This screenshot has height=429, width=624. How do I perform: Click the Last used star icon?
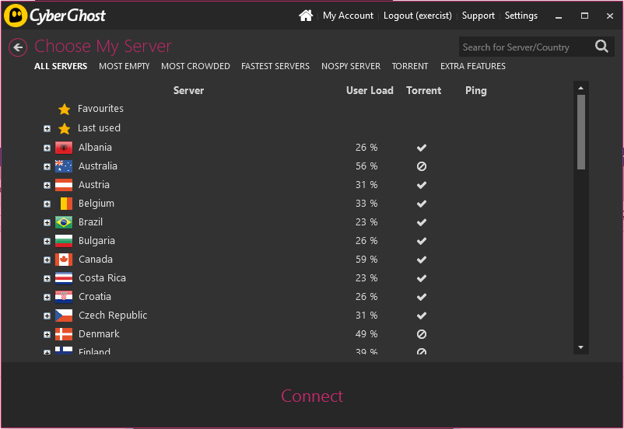pyautogui.click(x=64, y=128)
